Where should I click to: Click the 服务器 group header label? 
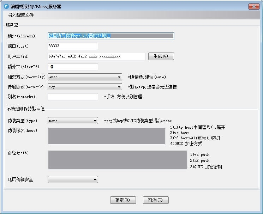[x=12, y=25]
